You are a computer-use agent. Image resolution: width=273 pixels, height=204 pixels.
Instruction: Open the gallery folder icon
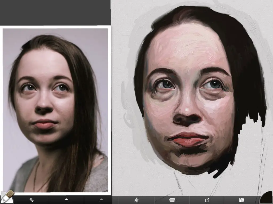tap(242, 200)
